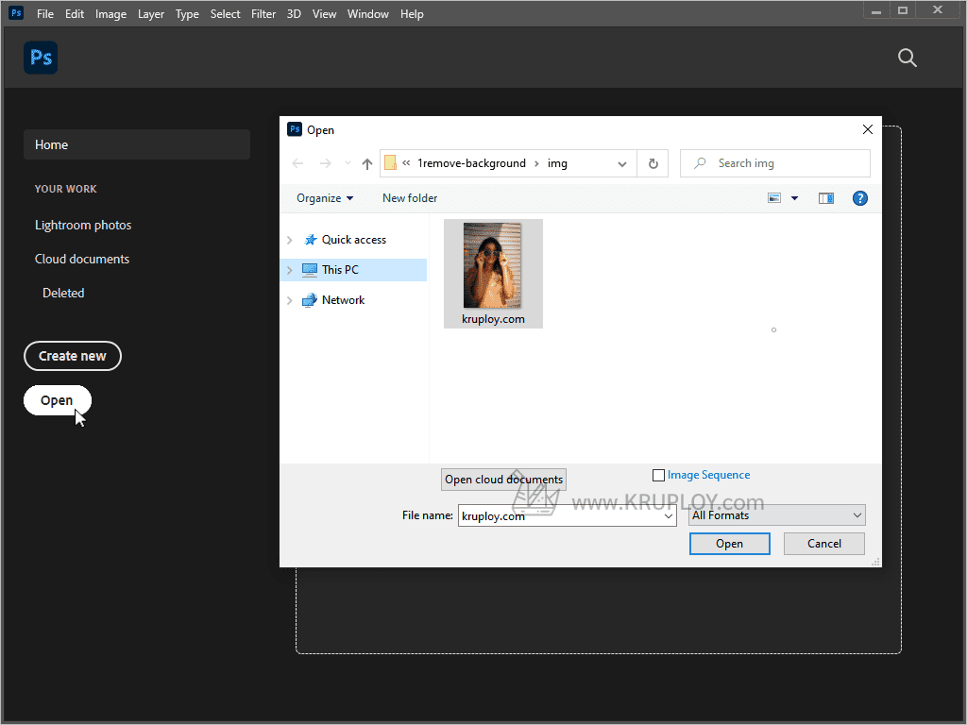Go up one folder level

coord(367,163)
